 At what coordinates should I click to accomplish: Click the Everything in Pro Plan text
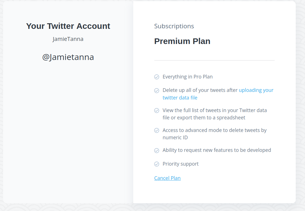click(x=187, y=77)
